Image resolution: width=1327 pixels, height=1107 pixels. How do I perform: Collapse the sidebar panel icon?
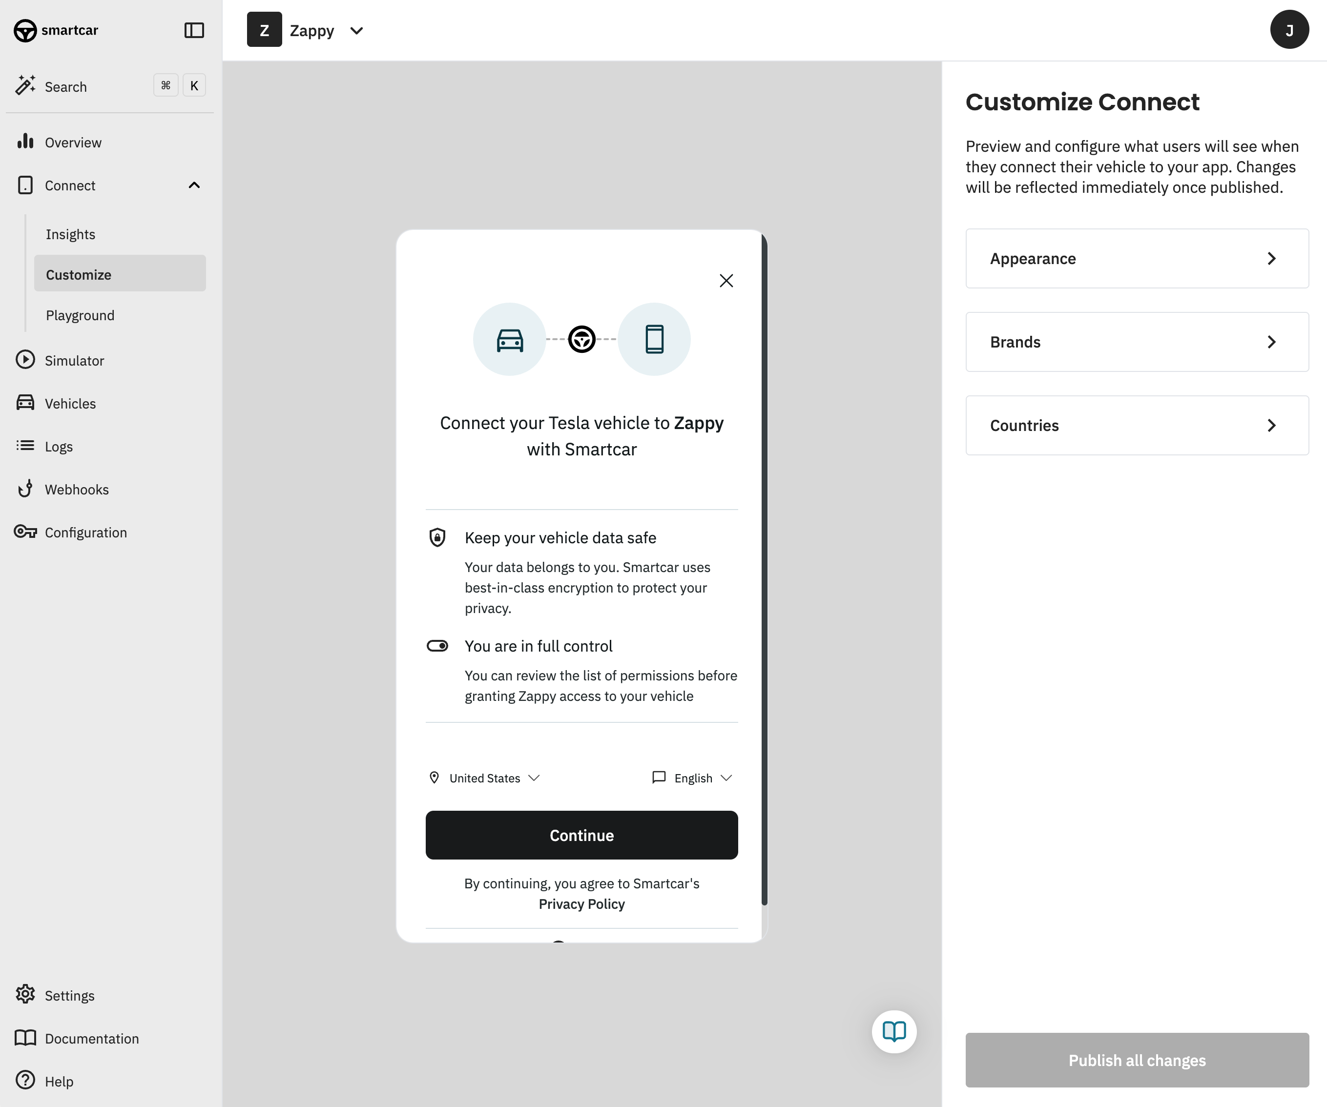(194, 30)
